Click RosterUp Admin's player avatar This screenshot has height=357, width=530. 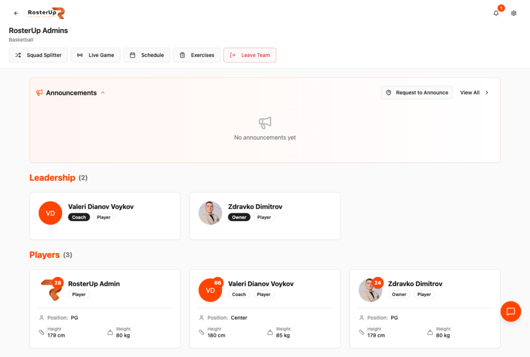click(50, 290)
